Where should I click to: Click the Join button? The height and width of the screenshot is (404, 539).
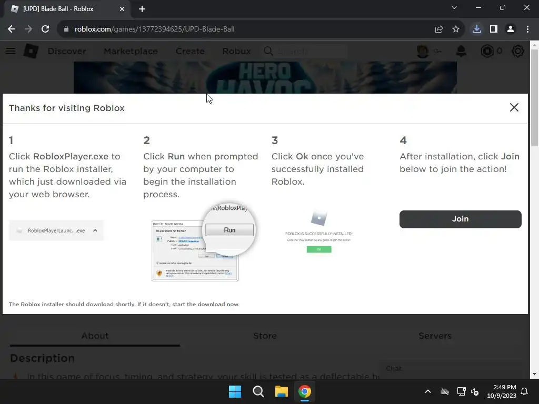point(460,219)
